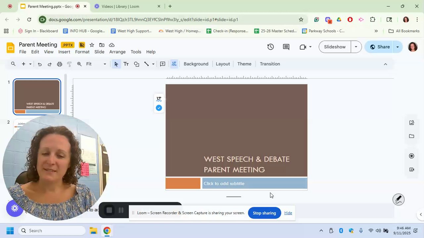Open the zoom tool
424x238 pixels.
(79, 64)
